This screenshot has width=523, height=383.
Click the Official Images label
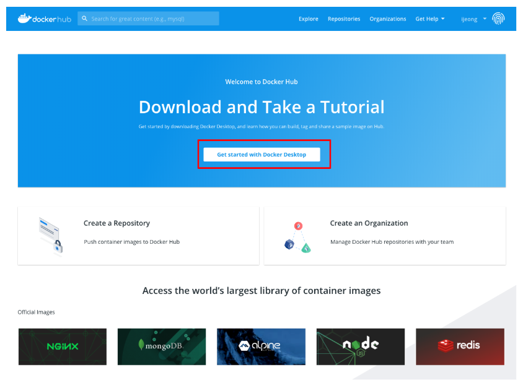[36, 312]
